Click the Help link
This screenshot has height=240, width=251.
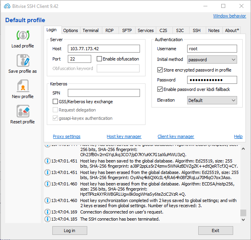(x=238, y=136)
